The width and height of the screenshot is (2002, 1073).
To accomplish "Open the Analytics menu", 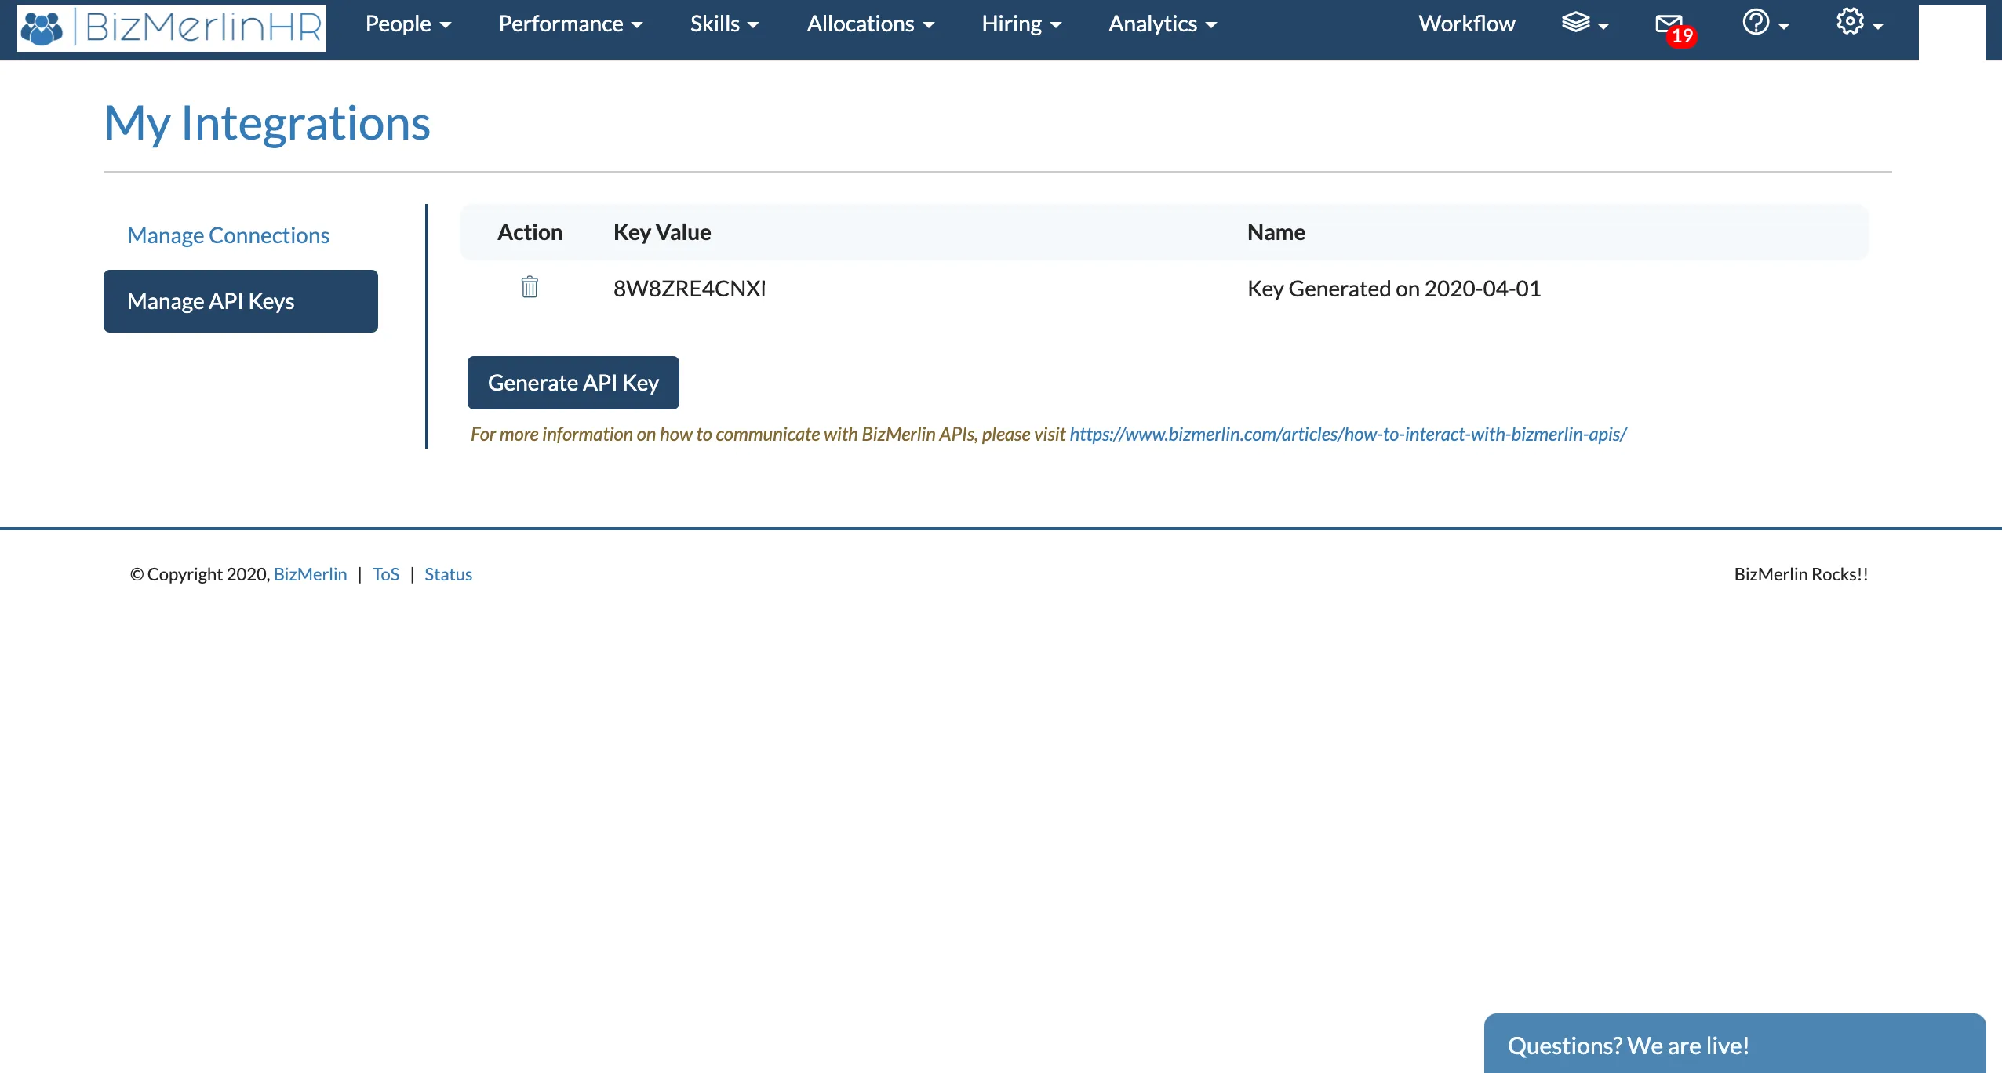I will (x=1162, y=24).
